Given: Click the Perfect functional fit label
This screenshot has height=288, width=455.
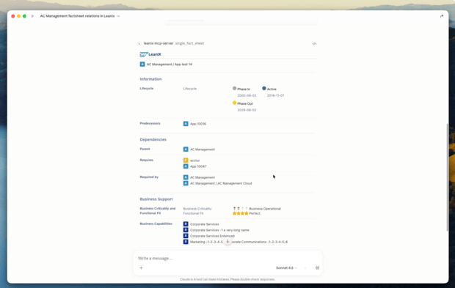Looking at the screenshot, I should [x=255, y=213].
